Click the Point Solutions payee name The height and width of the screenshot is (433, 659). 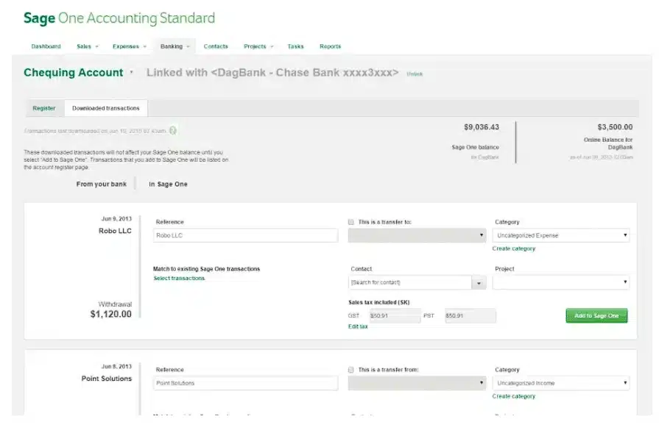pyautogui.click(x=107, y=379)
